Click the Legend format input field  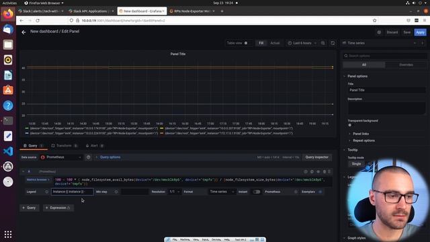pyautogui.click(x=73, y=192)
